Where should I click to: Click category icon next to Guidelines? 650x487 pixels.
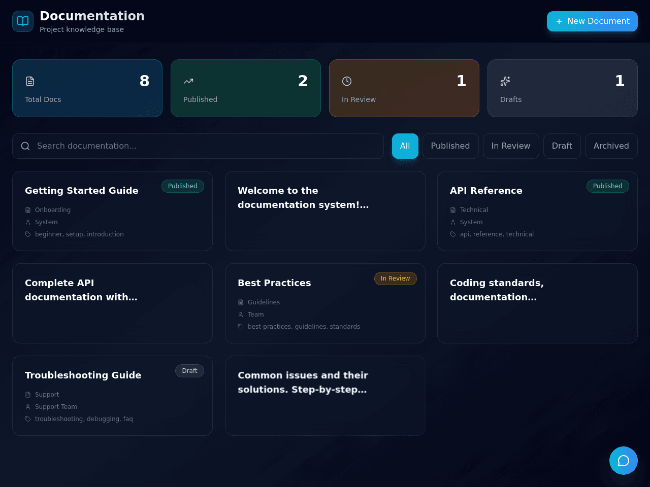pyautogui.click(x=241, y=302)
